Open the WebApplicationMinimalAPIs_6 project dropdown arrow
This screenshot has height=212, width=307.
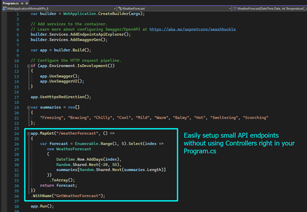(x=115, y=9)
